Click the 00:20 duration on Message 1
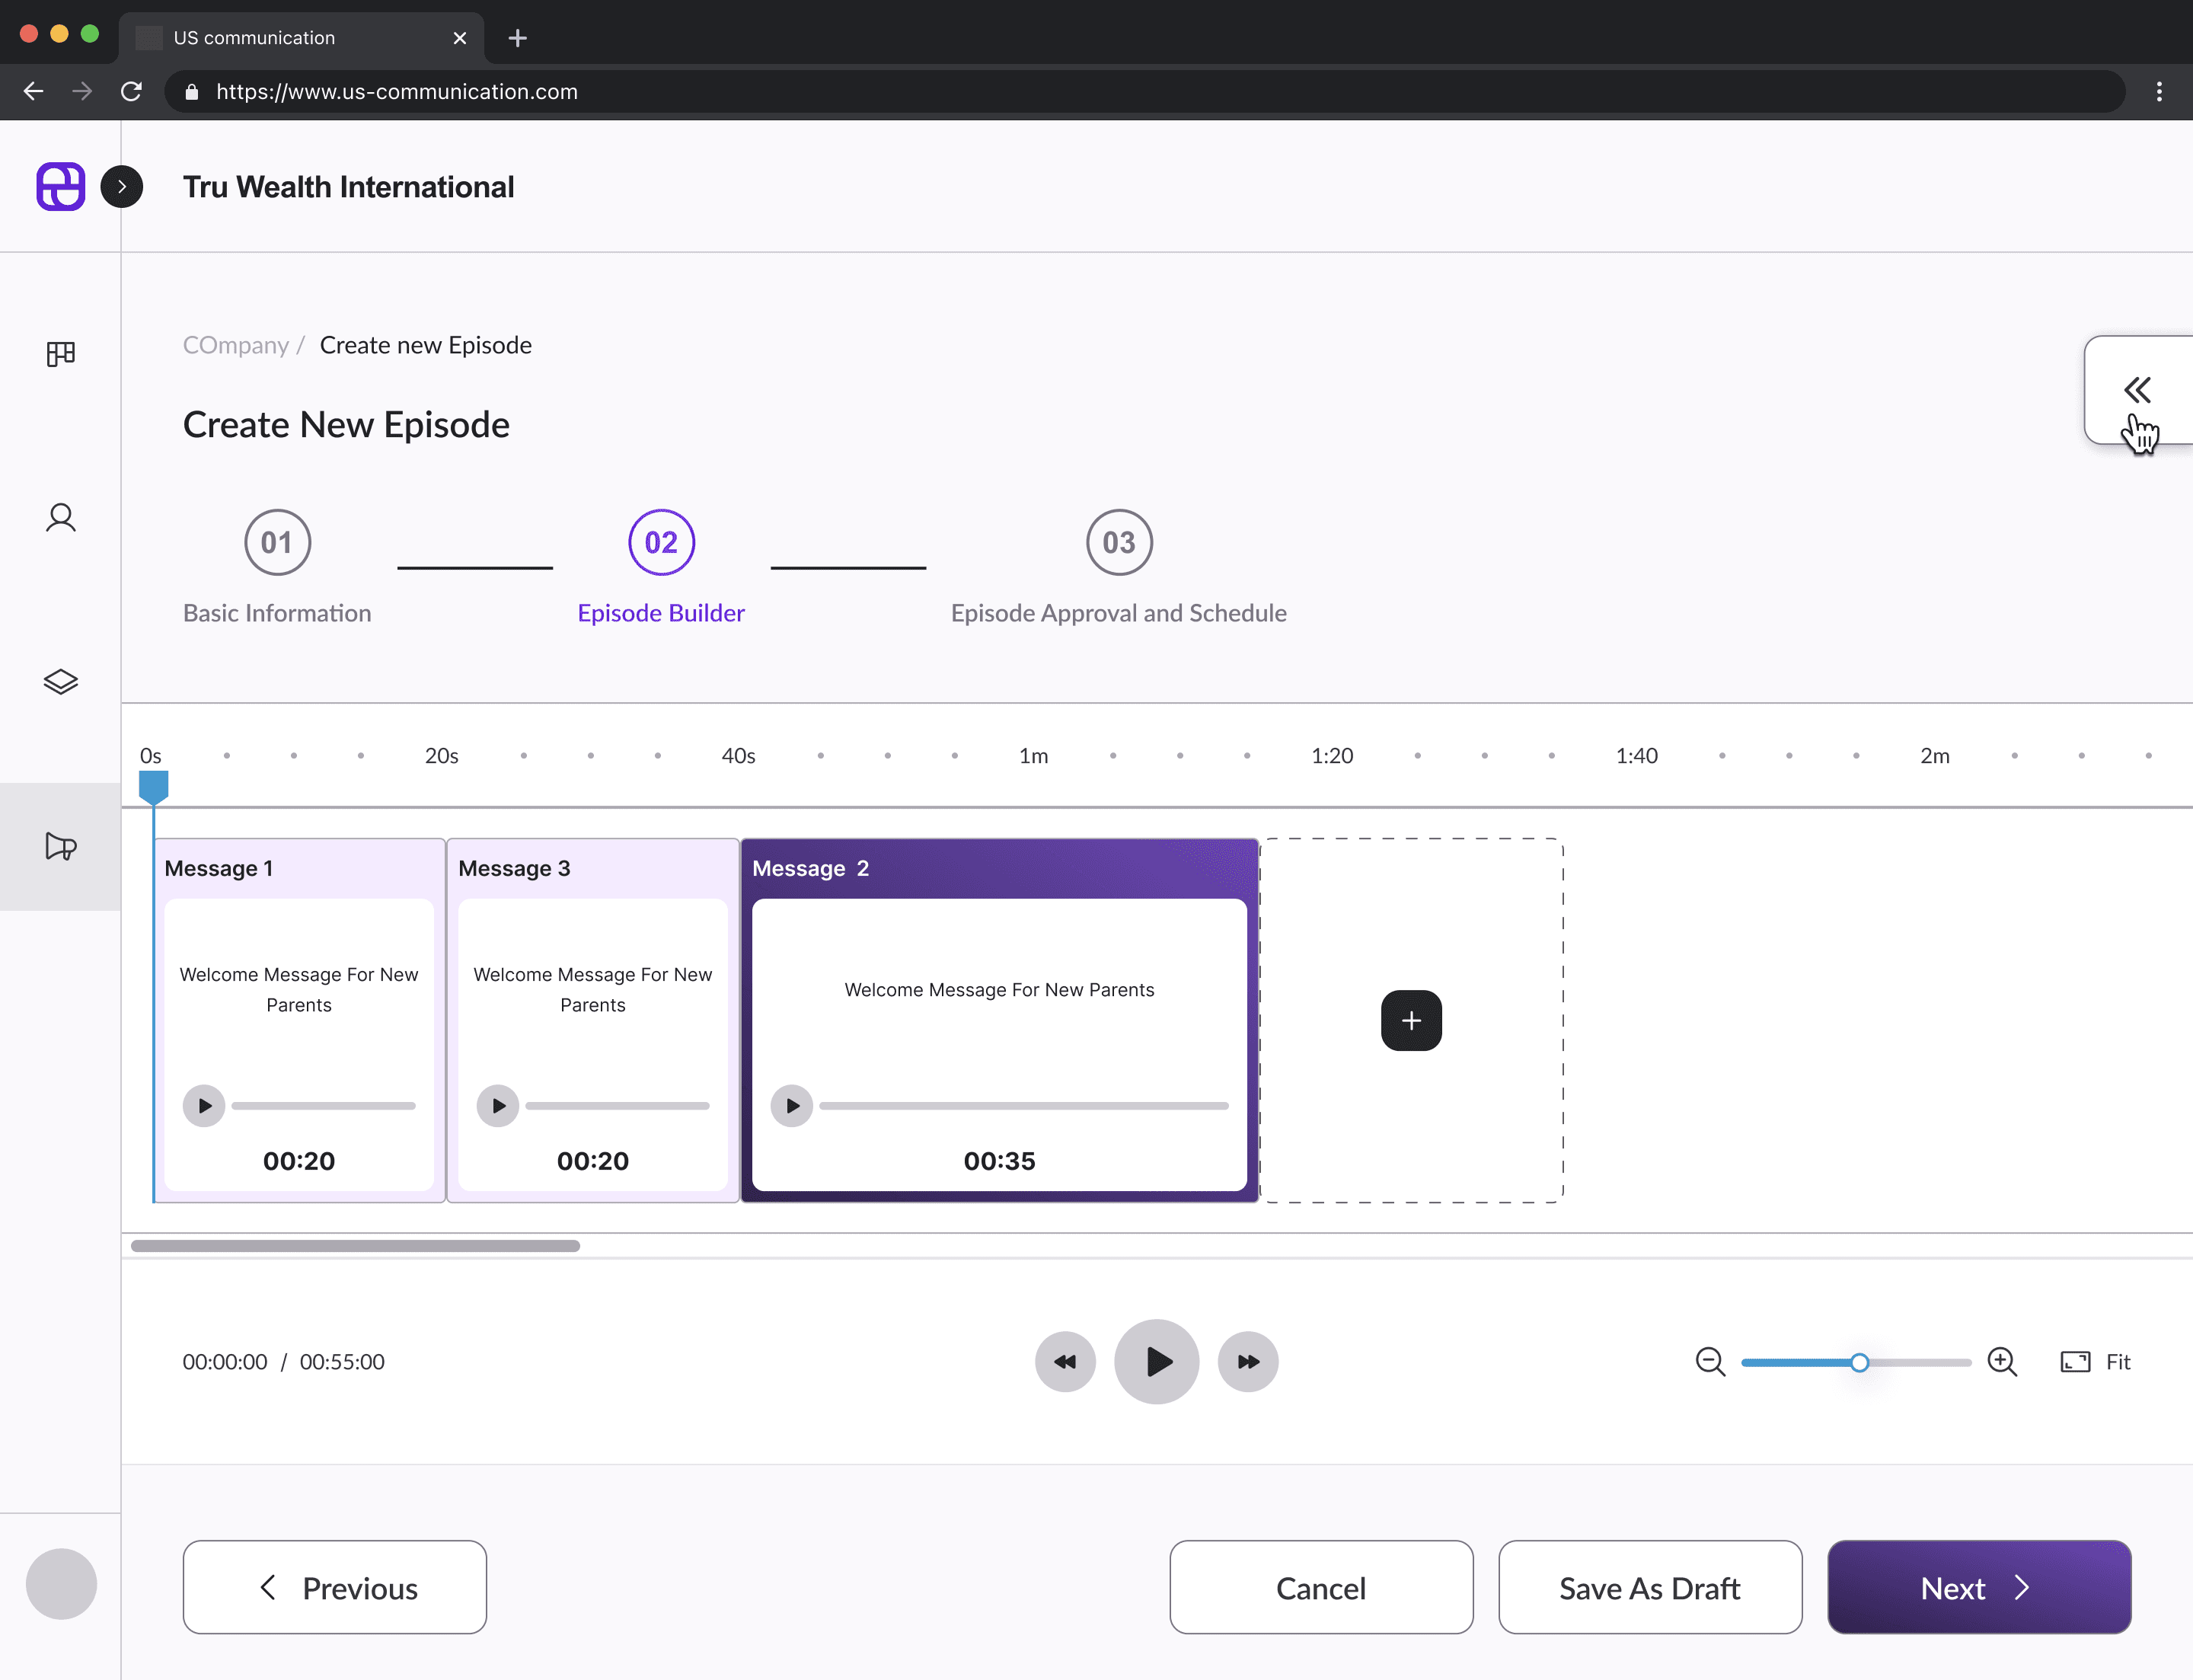2193x1680 pixels. 299,1161
